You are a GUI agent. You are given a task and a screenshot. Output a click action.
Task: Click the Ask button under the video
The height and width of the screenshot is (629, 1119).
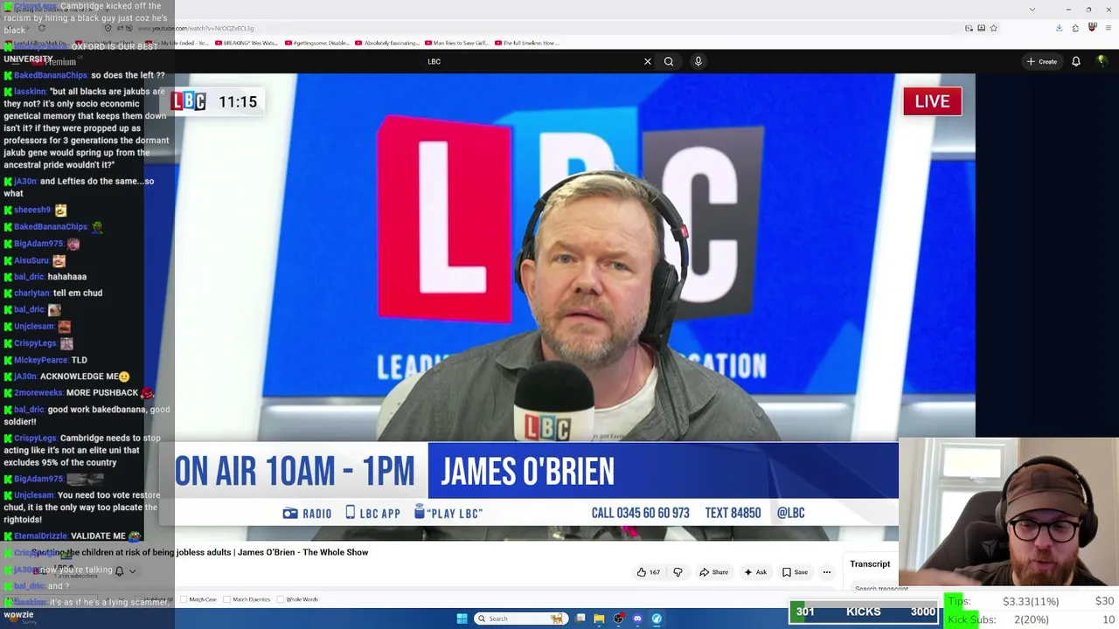pos(754,572)
